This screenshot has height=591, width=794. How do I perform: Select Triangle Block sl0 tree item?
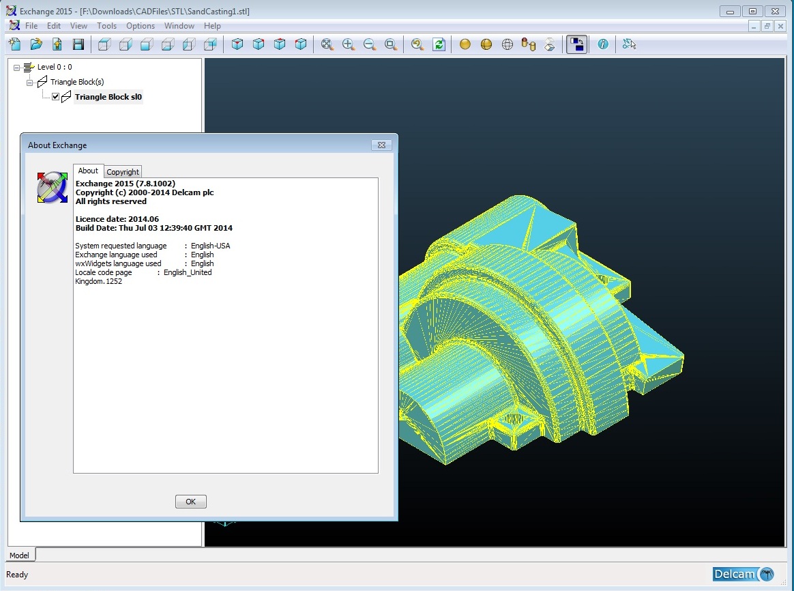point(108,97)
